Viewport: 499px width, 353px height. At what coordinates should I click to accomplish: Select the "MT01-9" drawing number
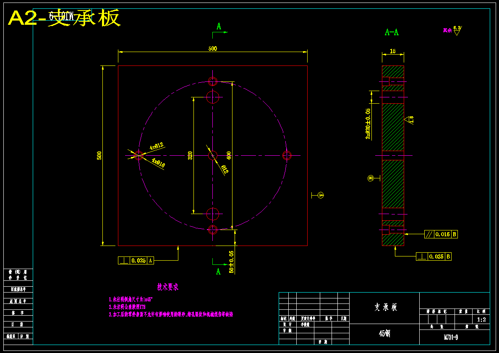(451, 337)
